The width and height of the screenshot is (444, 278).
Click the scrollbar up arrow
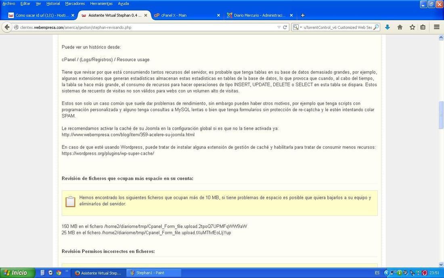pos(441,38)
